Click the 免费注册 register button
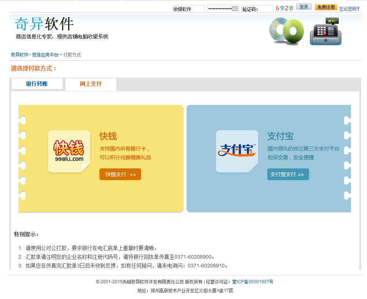This screenshot has height=299, width=367. [326, 7]
